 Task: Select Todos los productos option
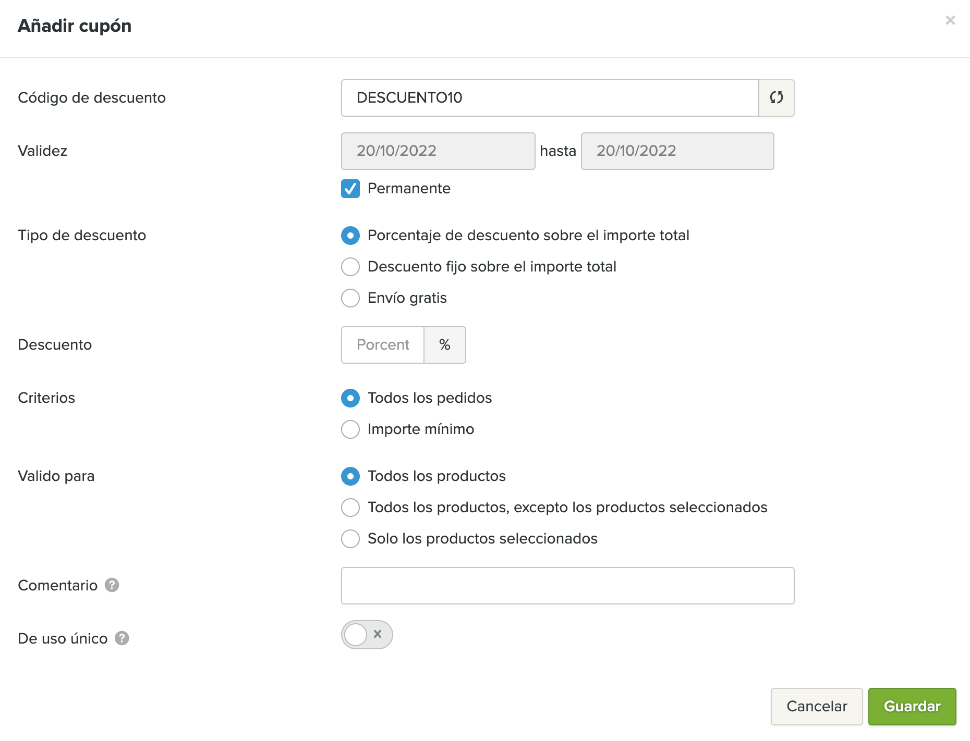350,476
